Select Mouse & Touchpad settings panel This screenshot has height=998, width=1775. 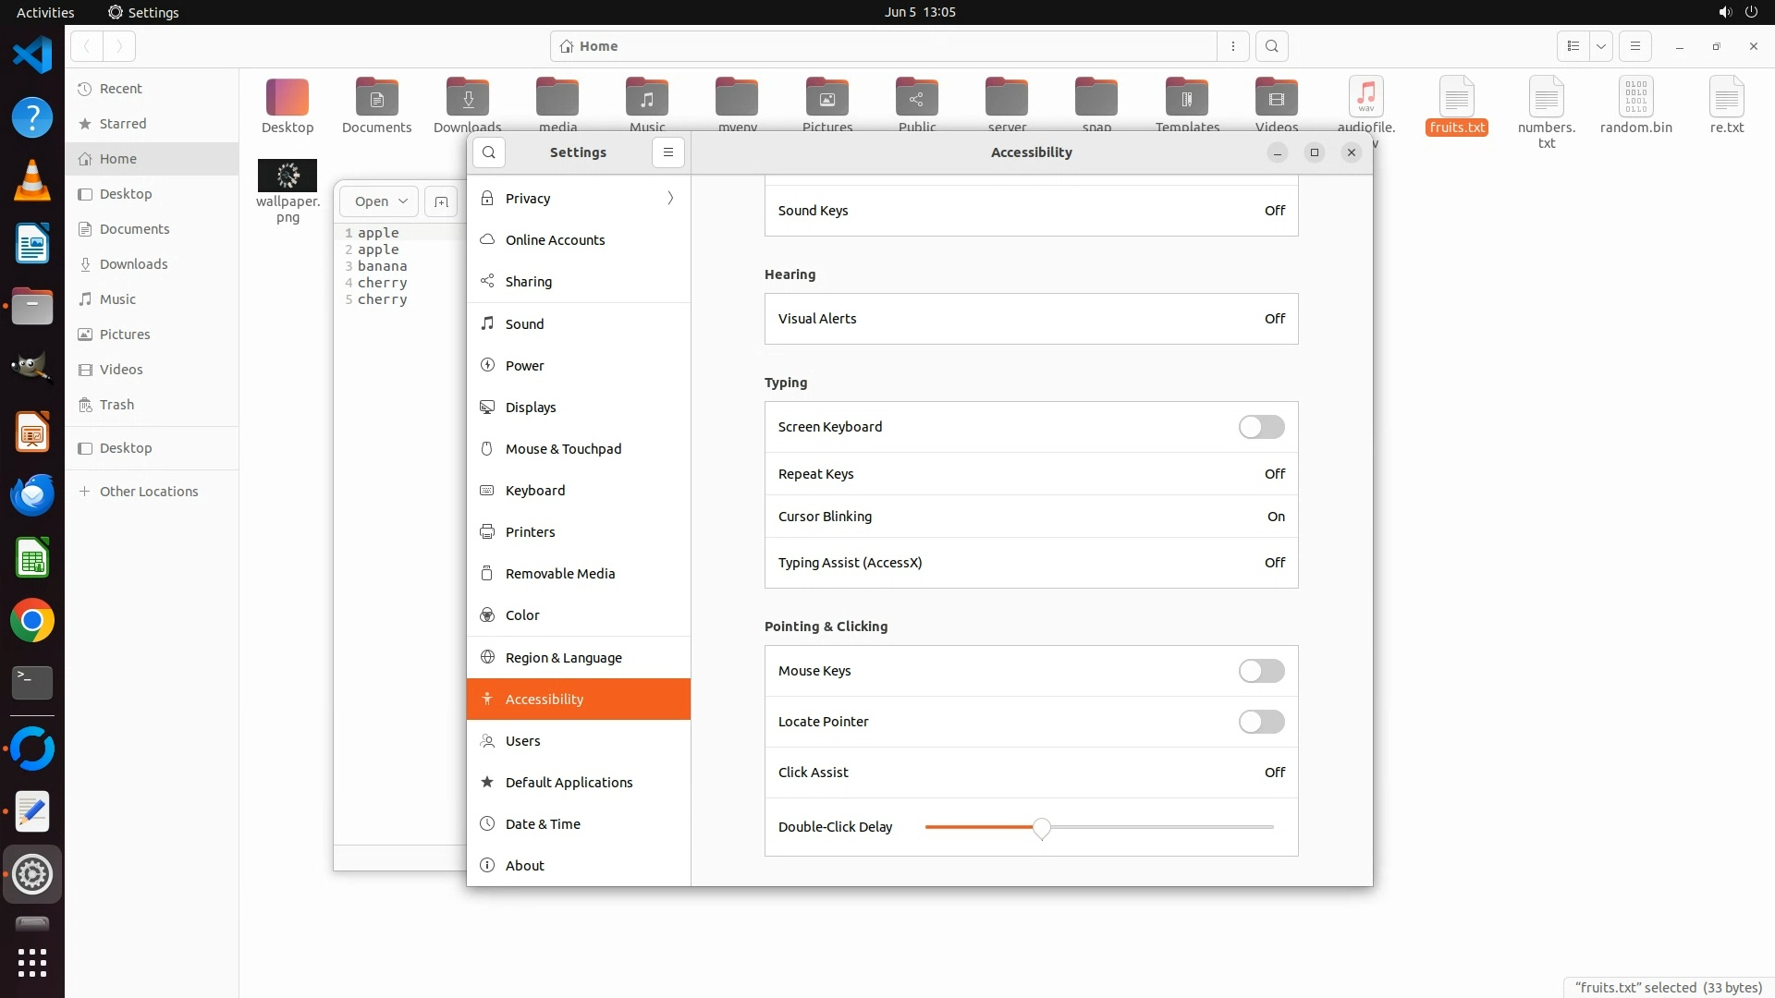click(563, 449)
